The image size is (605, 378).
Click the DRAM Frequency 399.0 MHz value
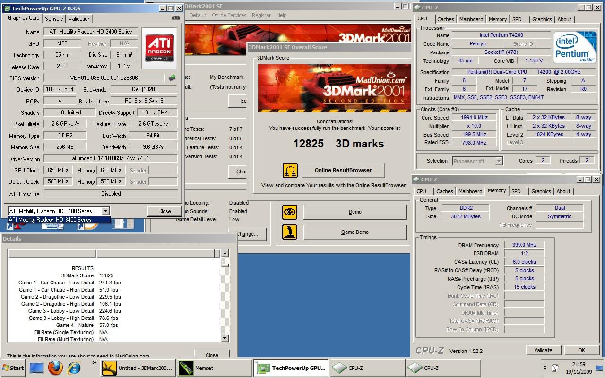[x=524, y=245]
